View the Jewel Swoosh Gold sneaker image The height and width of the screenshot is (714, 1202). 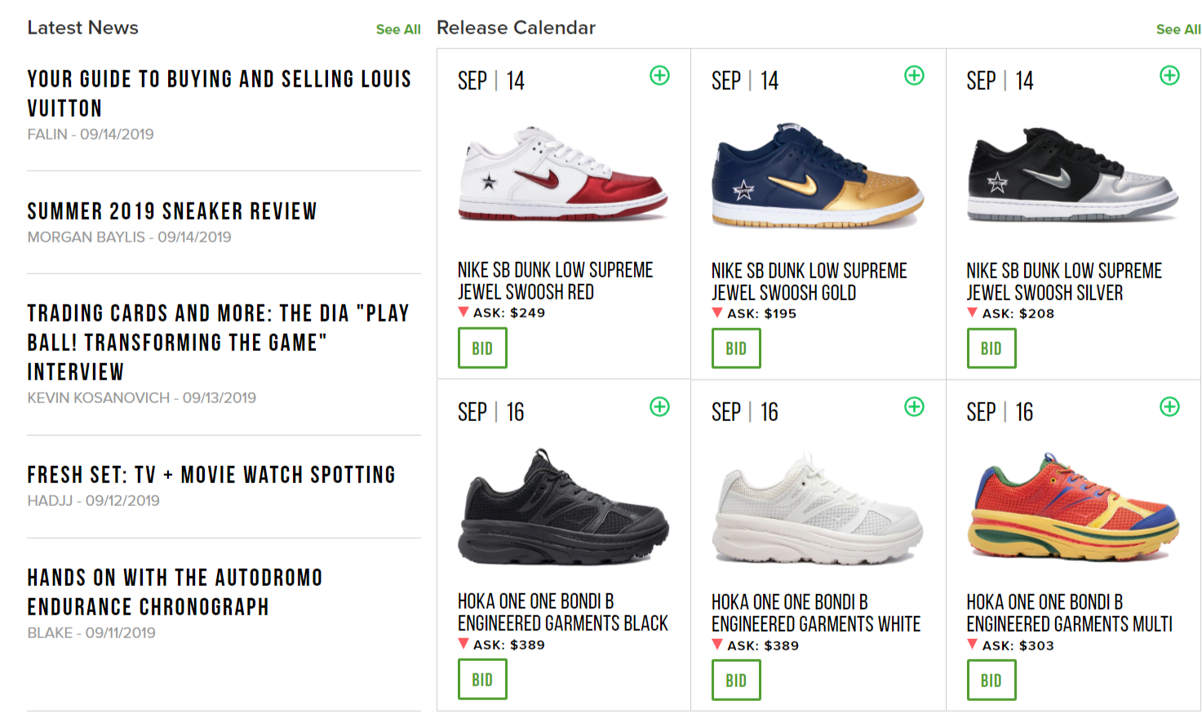817,175
